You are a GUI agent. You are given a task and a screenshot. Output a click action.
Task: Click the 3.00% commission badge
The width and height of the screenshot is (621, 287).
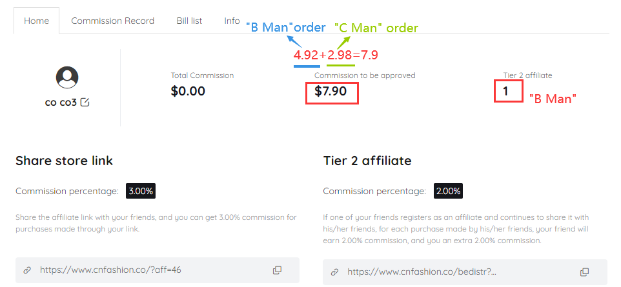141,191
